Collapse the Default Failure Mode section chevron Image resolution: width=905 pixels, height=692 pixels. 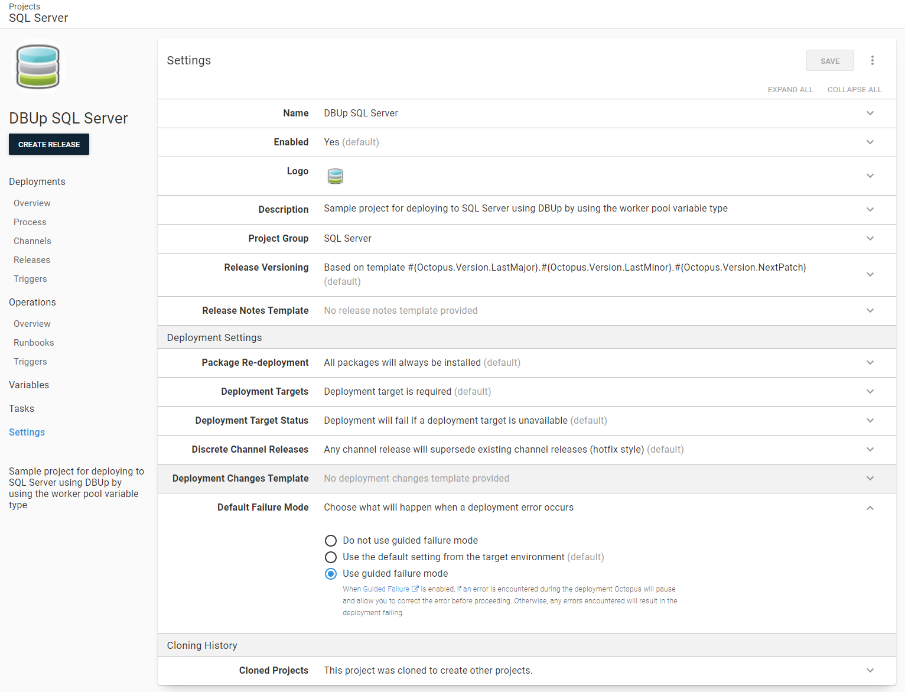[870, 508]
